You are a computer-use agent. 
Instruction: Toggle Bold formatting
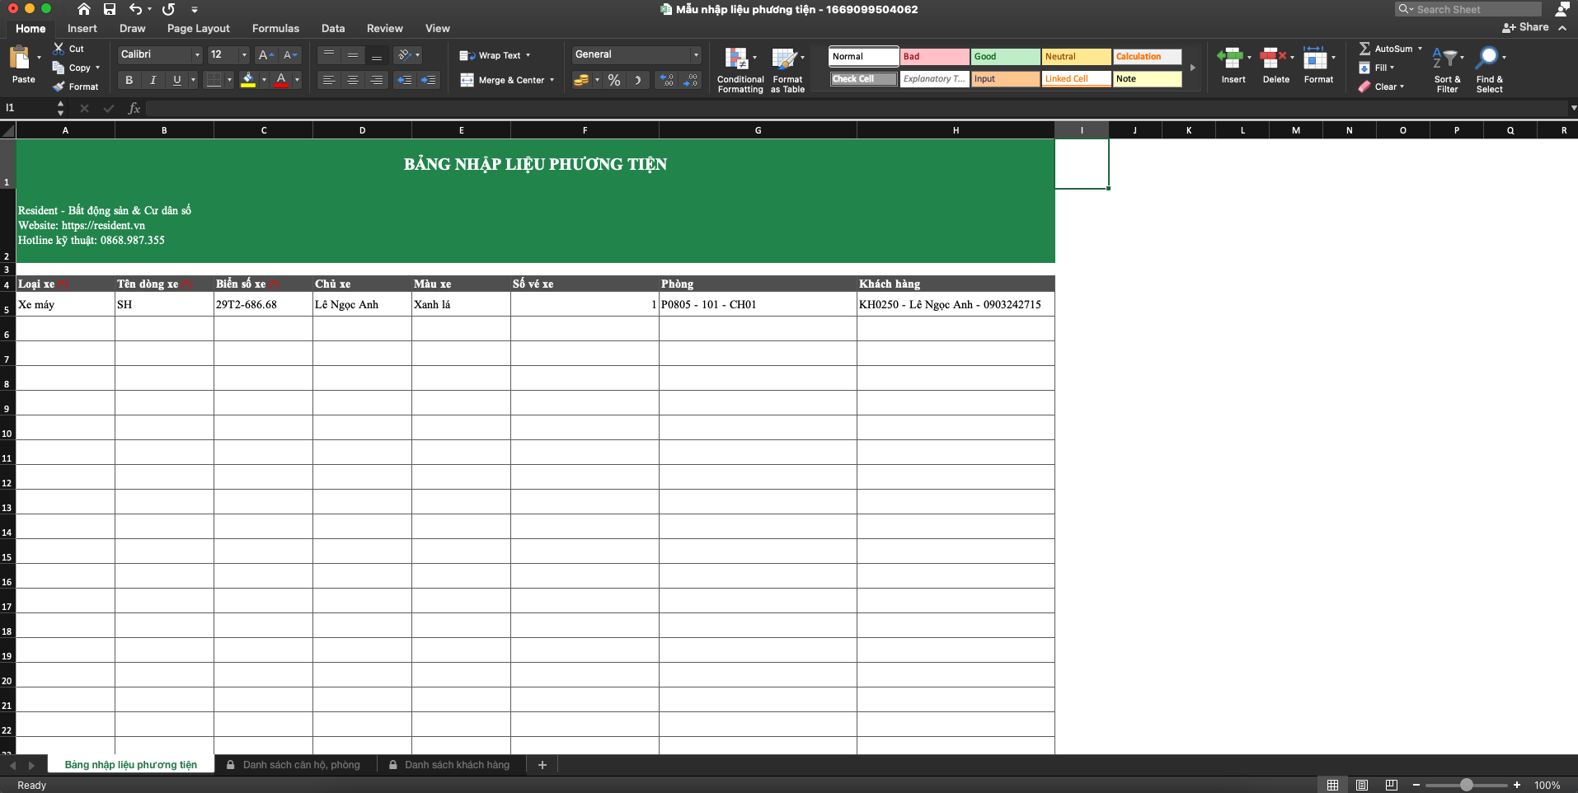[129, 80]
